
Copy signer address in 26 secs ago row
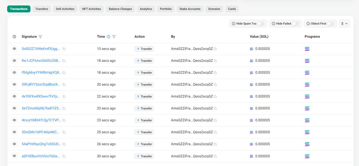pos(215,144)
